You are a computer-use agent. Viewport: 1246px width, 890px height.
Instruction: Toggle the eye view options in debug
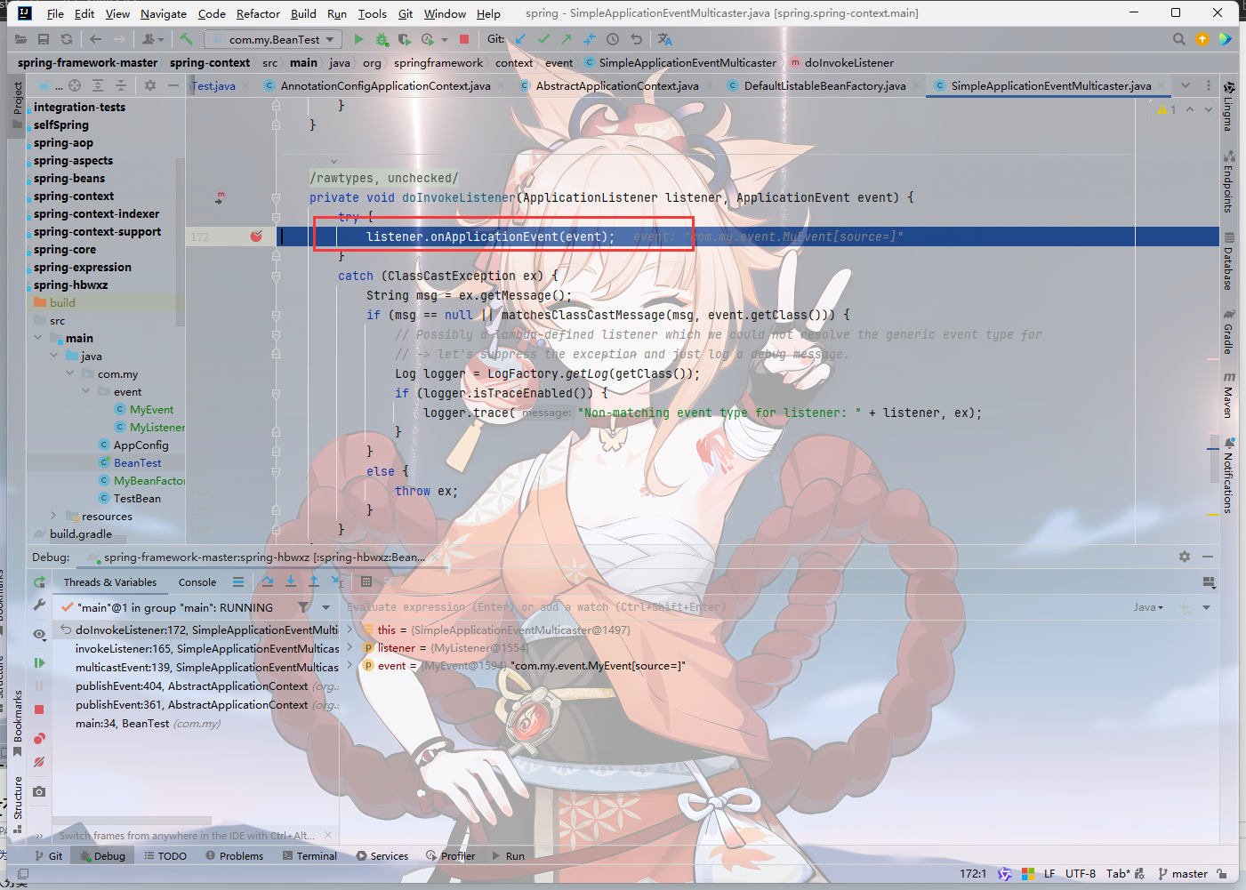coord(39,634)
